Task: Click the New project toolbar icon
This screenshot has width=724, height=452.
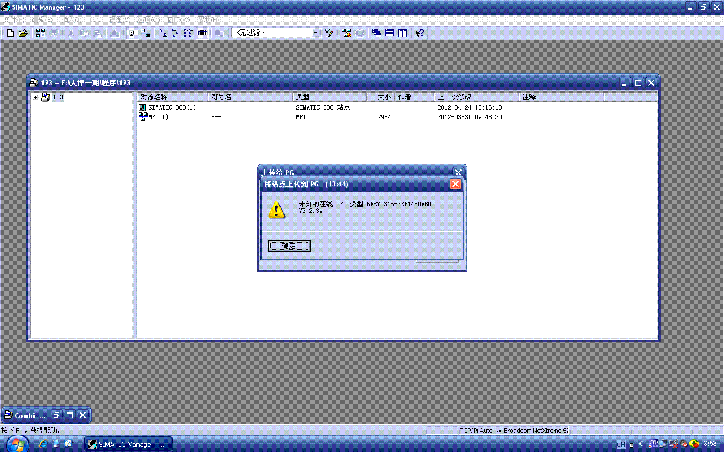Action: click(10, 33)
